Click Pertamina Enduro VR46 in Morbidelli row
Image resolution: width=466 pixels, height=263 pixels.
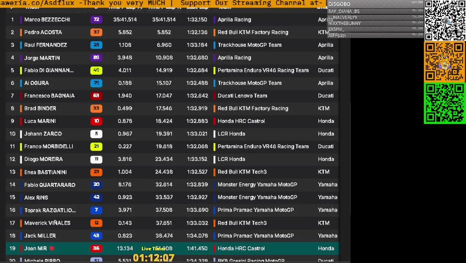(x=263, y=146)
